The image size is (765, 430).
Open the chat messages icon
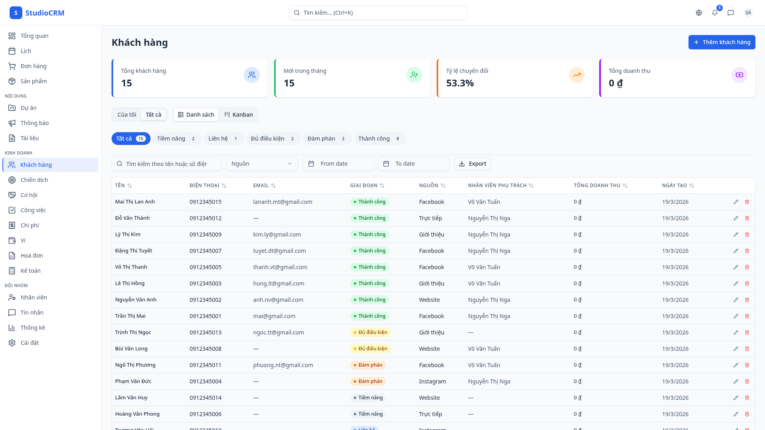pyautogui.click(x=730, y=12)
